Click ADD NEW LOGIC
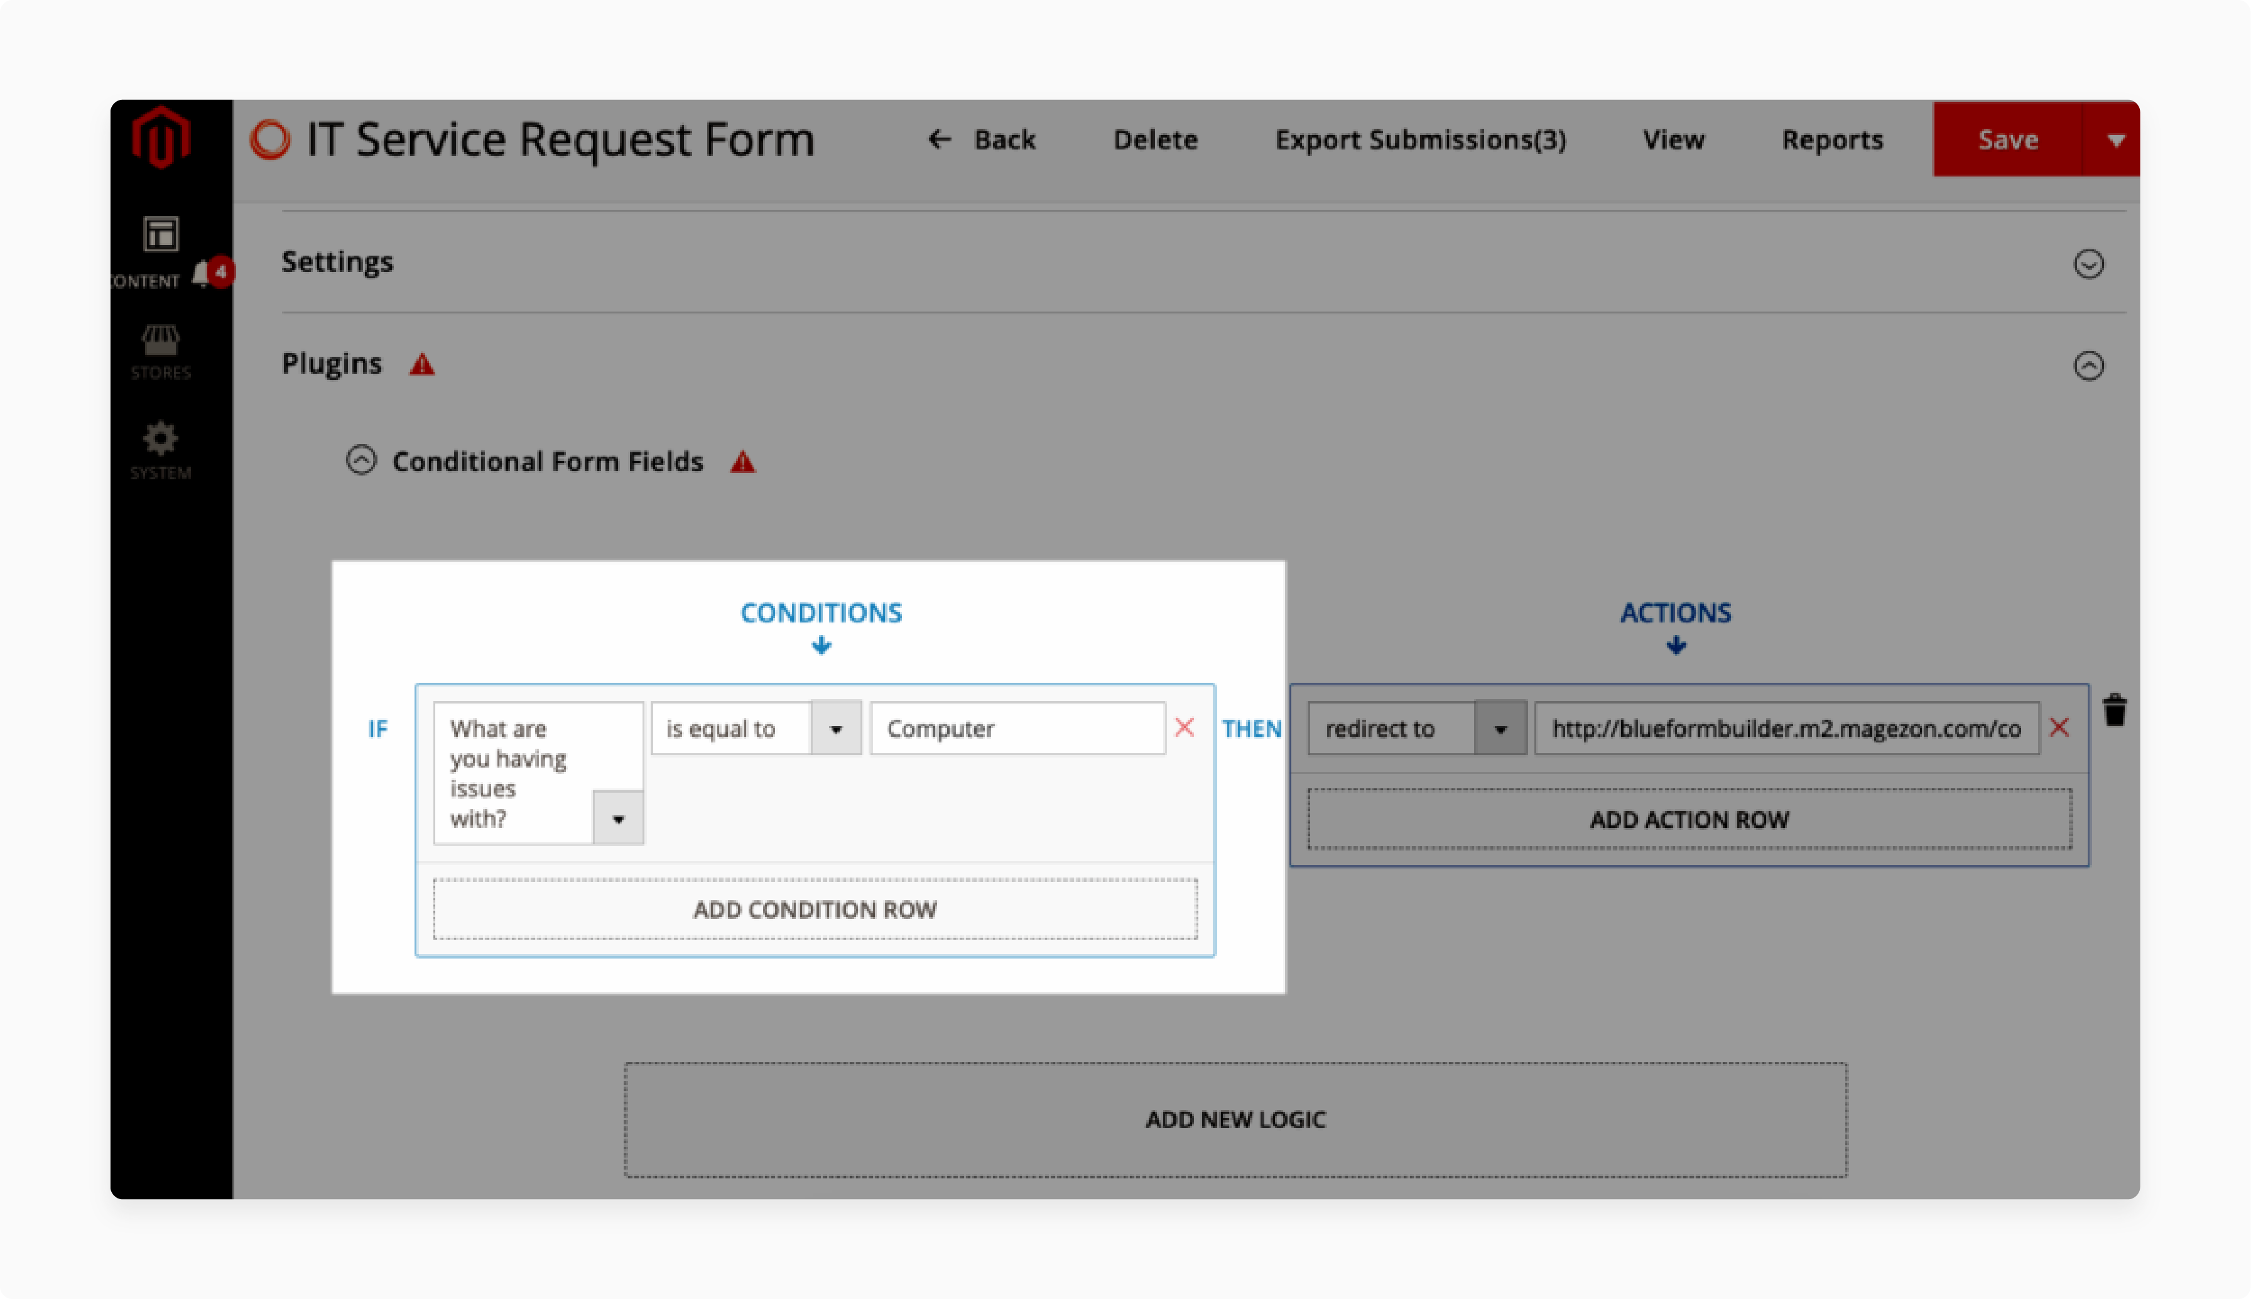Screen dimensions: 2251x1299 point(1236,1120)
